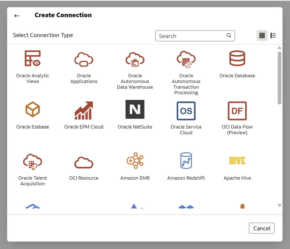Image resolution: width=290 pixels, height=249 pixels.
Task: Select the OCI Resource cloud icon
Action: 84,162
